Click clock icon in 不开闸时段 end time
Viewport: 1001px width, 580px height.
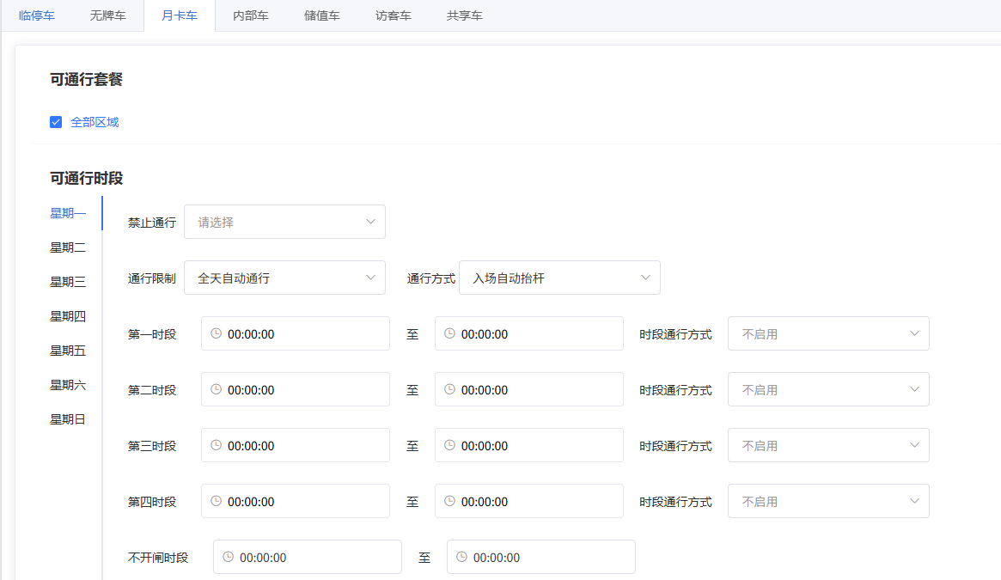pos(462,557)
